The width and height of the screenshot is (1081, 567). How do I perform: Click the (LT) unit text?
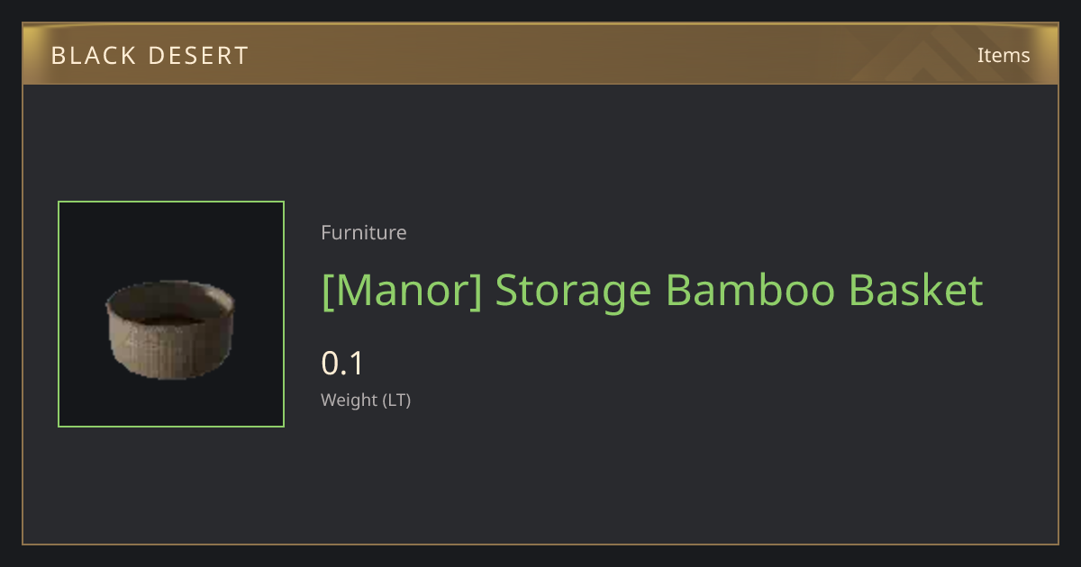click(397, 400)
